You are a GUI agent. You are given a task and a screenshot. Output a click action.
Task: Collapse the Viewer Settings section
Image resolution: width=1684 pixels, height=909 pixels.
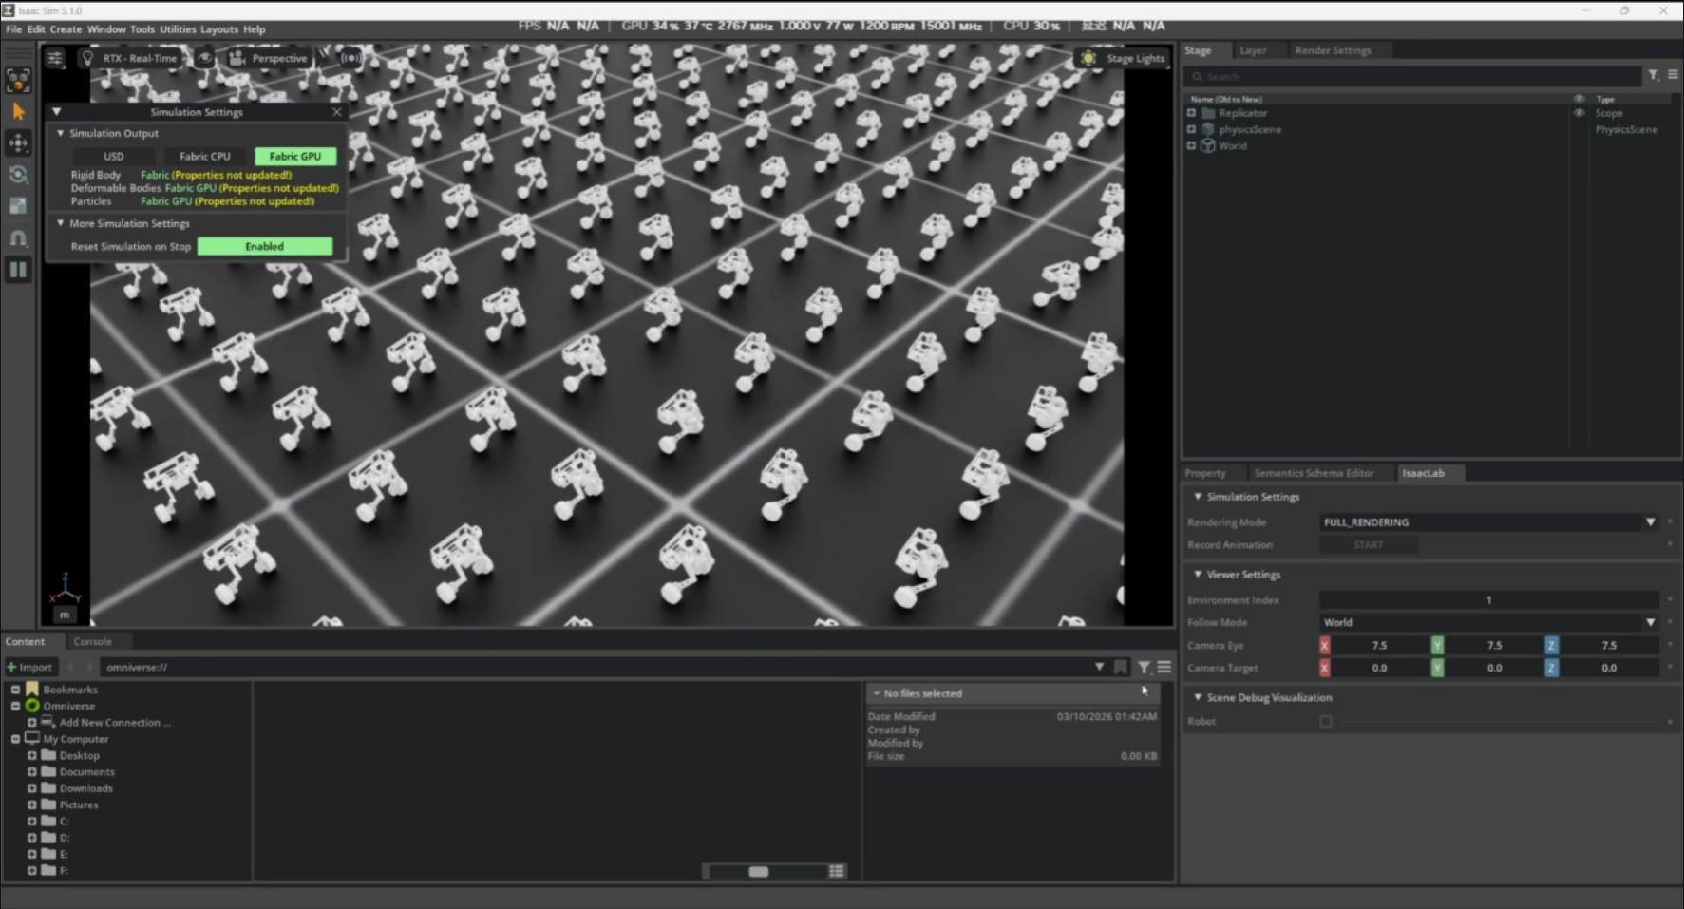(1198, 575)
